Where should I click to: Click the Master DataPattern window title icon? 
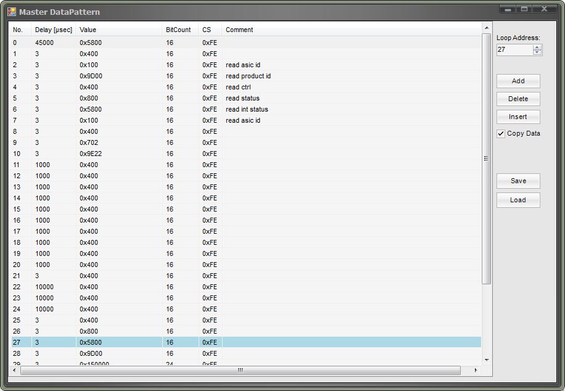[x=11, y=12]
